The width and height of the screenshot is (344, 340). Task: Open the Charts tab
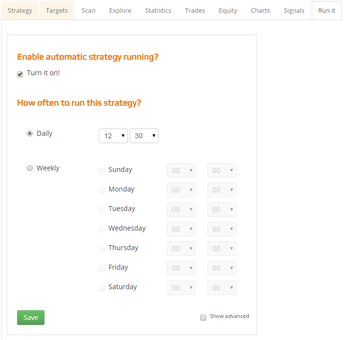[260, 10]
